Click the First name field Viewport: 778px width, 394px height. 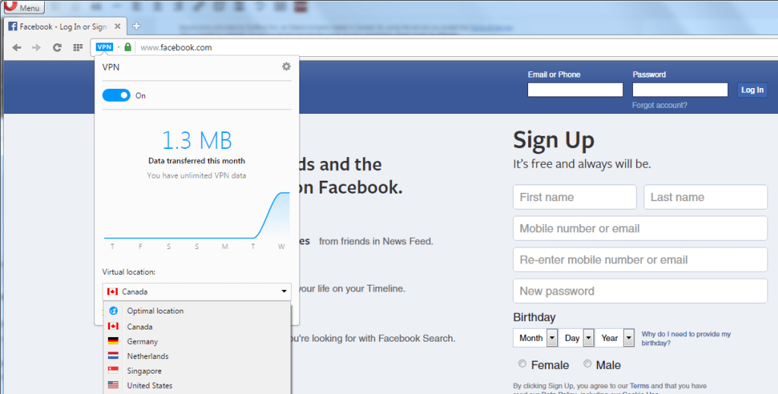point(574,197)
